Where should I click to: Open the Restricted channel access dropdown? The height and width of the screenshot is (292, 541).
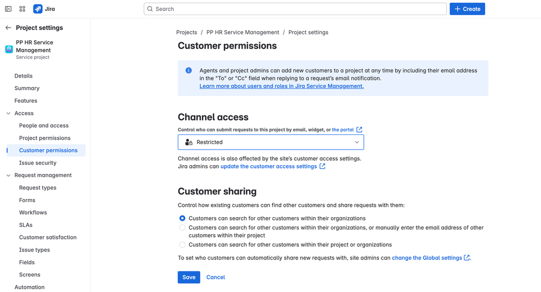tap(271, 142)
